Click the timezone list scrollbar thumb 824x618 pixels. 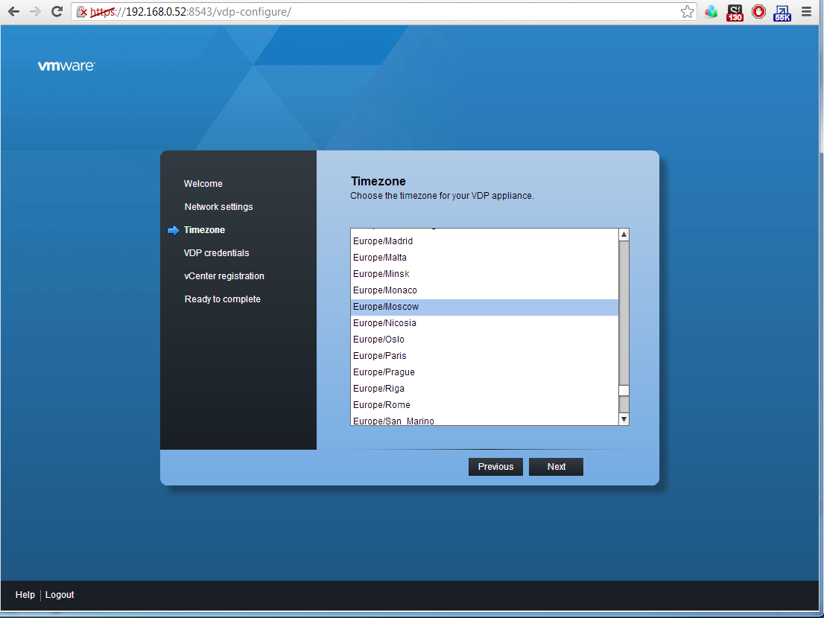click(x=624, y=391)
